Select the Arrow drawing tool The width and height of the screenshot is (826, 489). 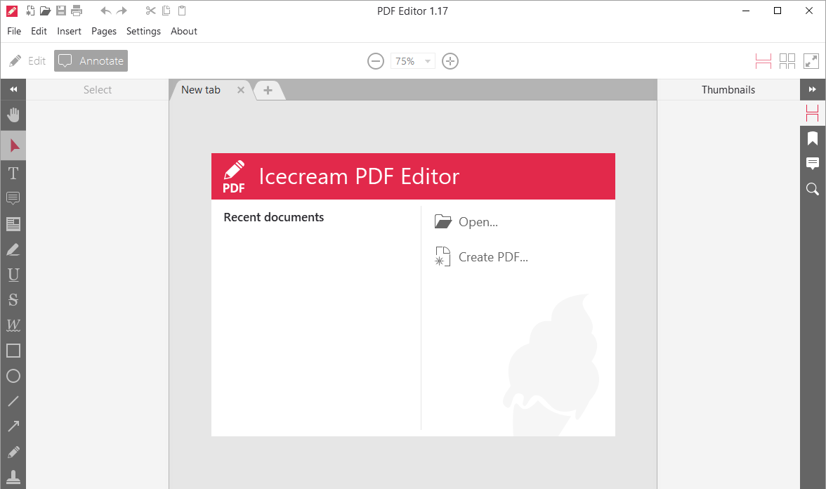click(x=13, y=426)
